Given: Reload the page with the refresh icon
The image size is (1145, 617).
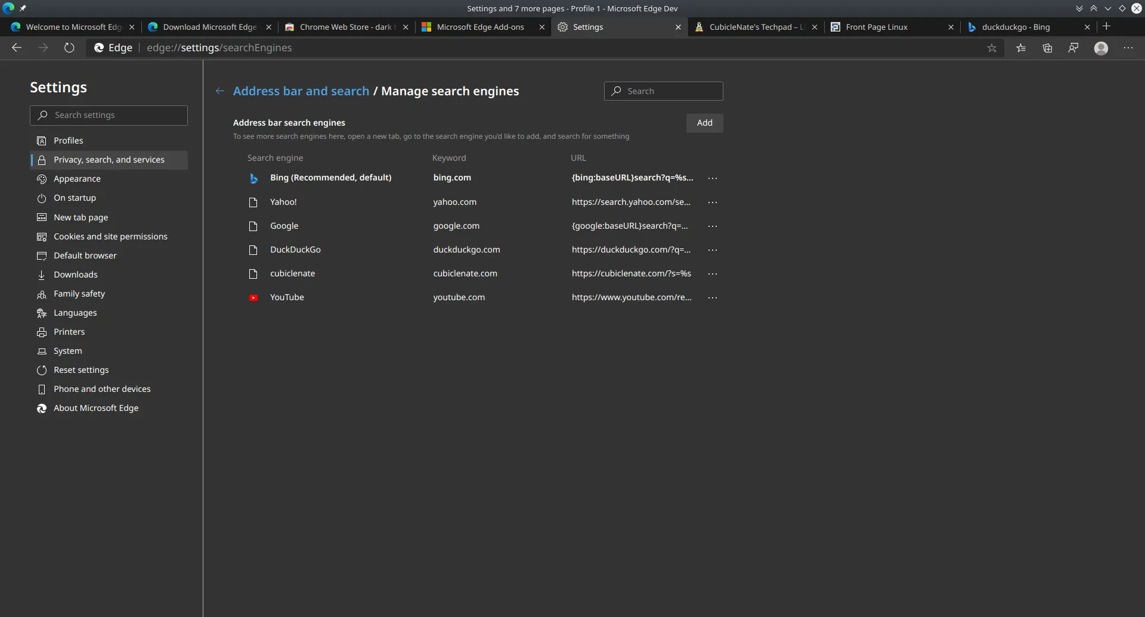Looking at the screenshot, I should coord(69,48).
